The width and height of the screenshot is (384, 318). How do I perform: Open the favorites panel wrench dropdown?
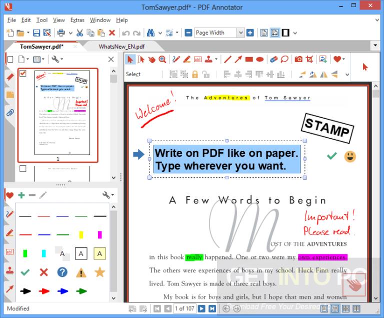click(x=108, y=195)
